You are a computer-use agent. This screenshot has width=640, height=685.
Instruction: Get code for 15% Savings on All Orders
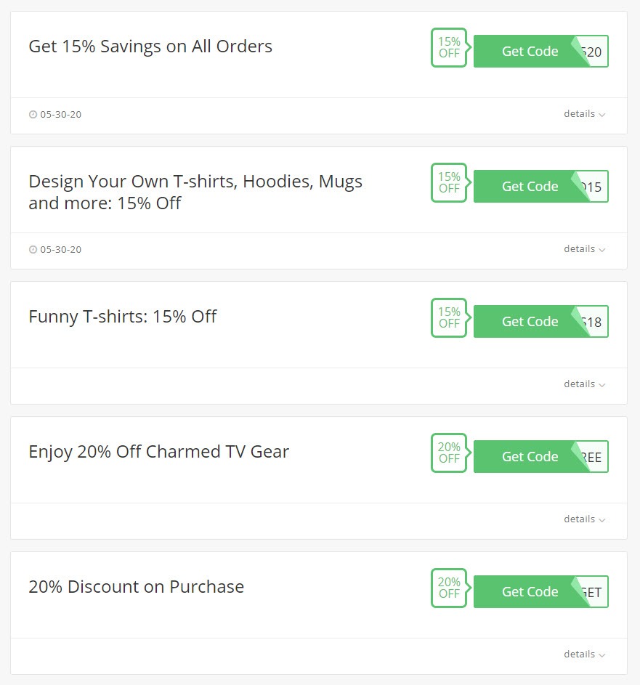(x=530, y=52)
